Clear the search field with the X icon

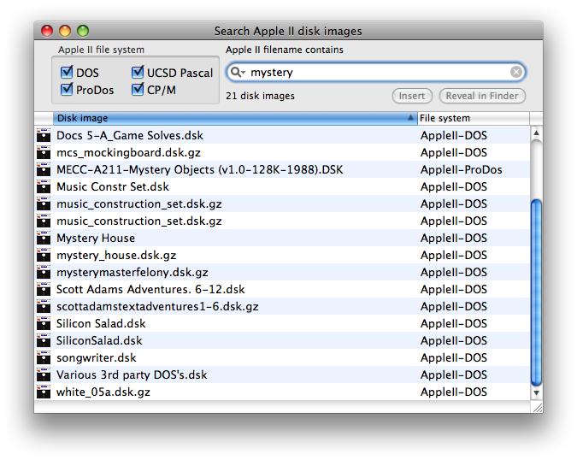pyautogui.click(x=516, y=73)
